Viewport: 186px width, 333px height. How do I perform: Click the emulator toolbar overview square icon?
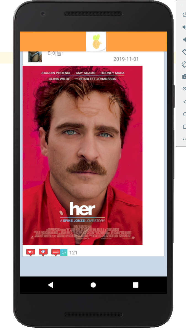tap(184, 127)
